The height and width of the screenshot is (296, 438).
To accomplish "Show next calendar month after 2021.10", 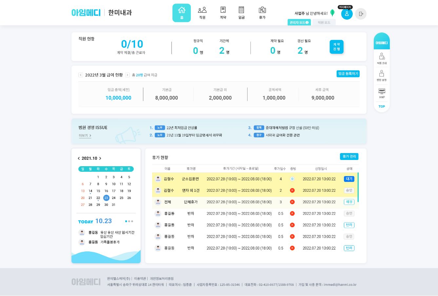I will (100, 158).
